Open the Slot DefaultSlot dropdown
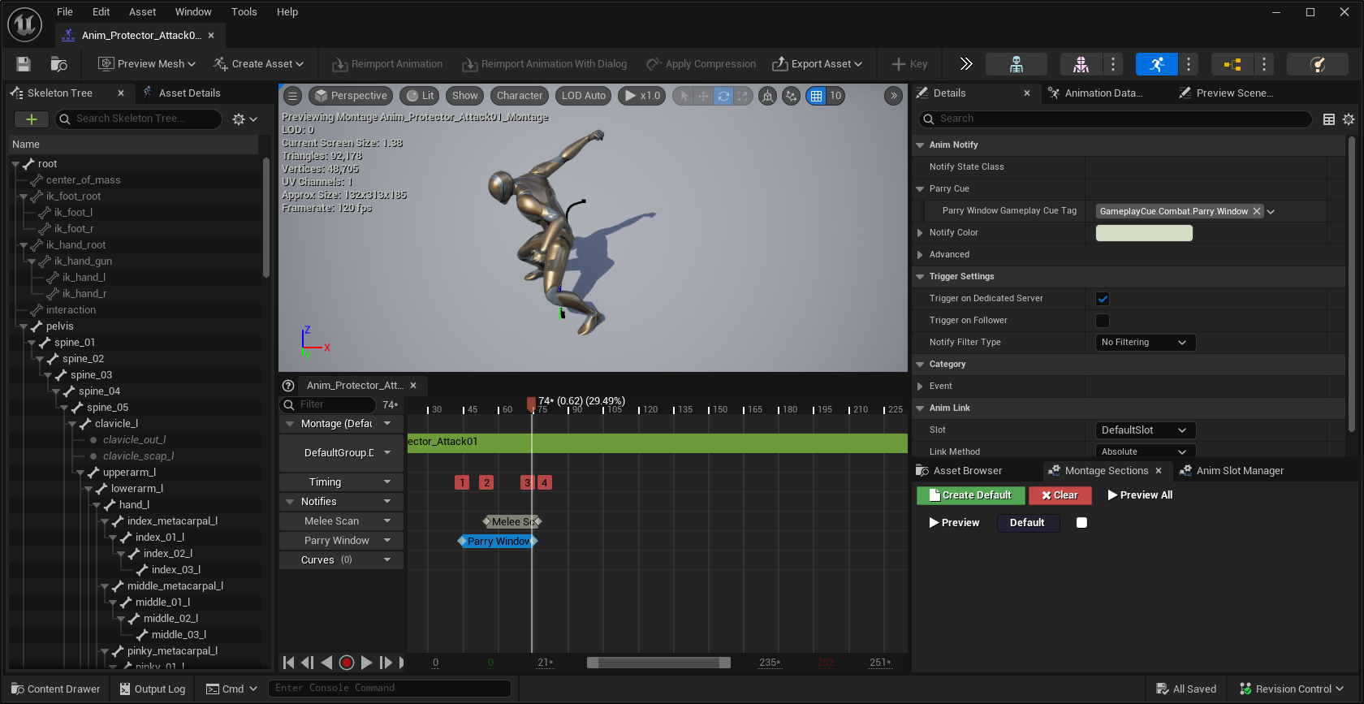Image resolution: width=1364 pixels, height=704 pixels. pyautogui.click(x=1145, y=430)
